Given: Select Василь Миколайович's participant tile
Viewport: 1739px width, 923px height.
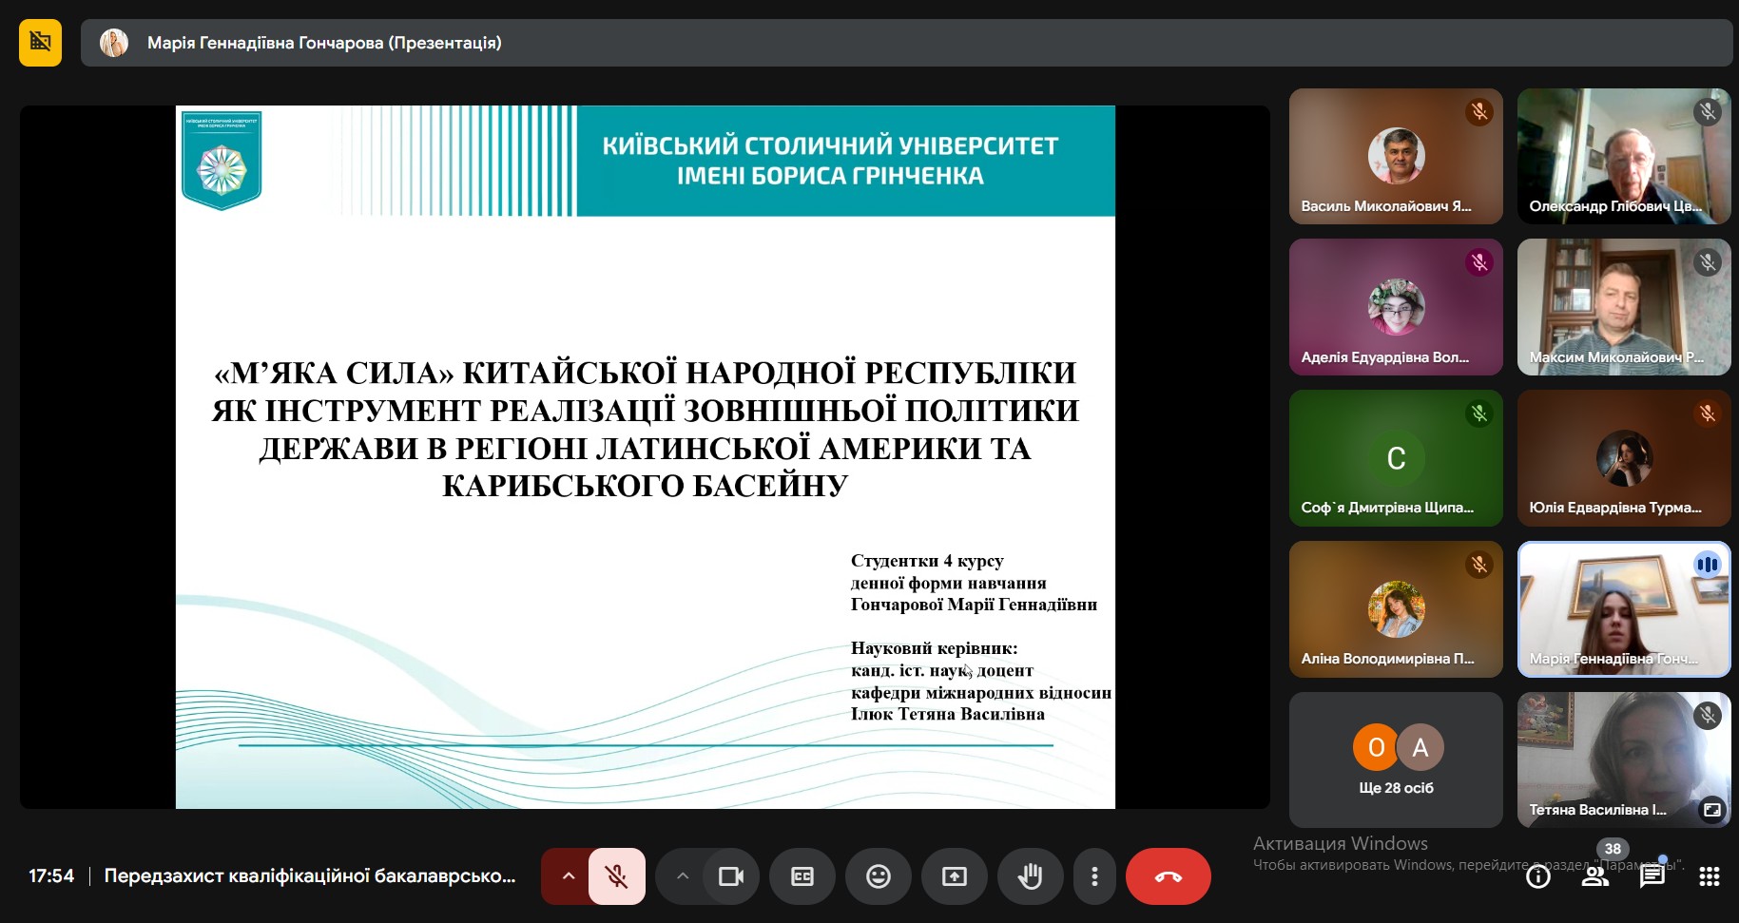Looking at the screenshot, I should tap(1395, 156).
